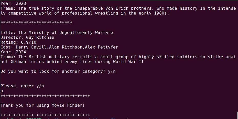Click the name Henry Cavill in the cast
Image resolution: width=238 pixels, height=119 pixels.
click(x=31, y=47)
